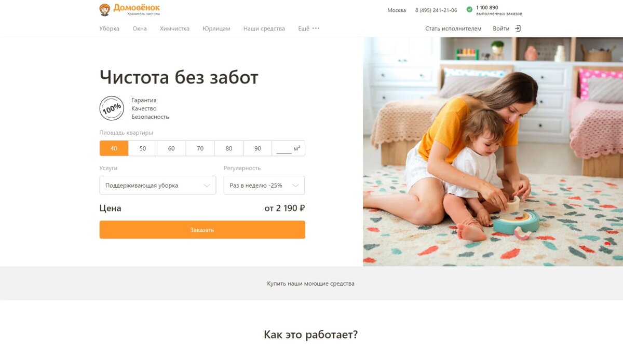The image size is (623, 350).
Task: Click the login arrow icon next to Войти
Action: tap(518, 29)
